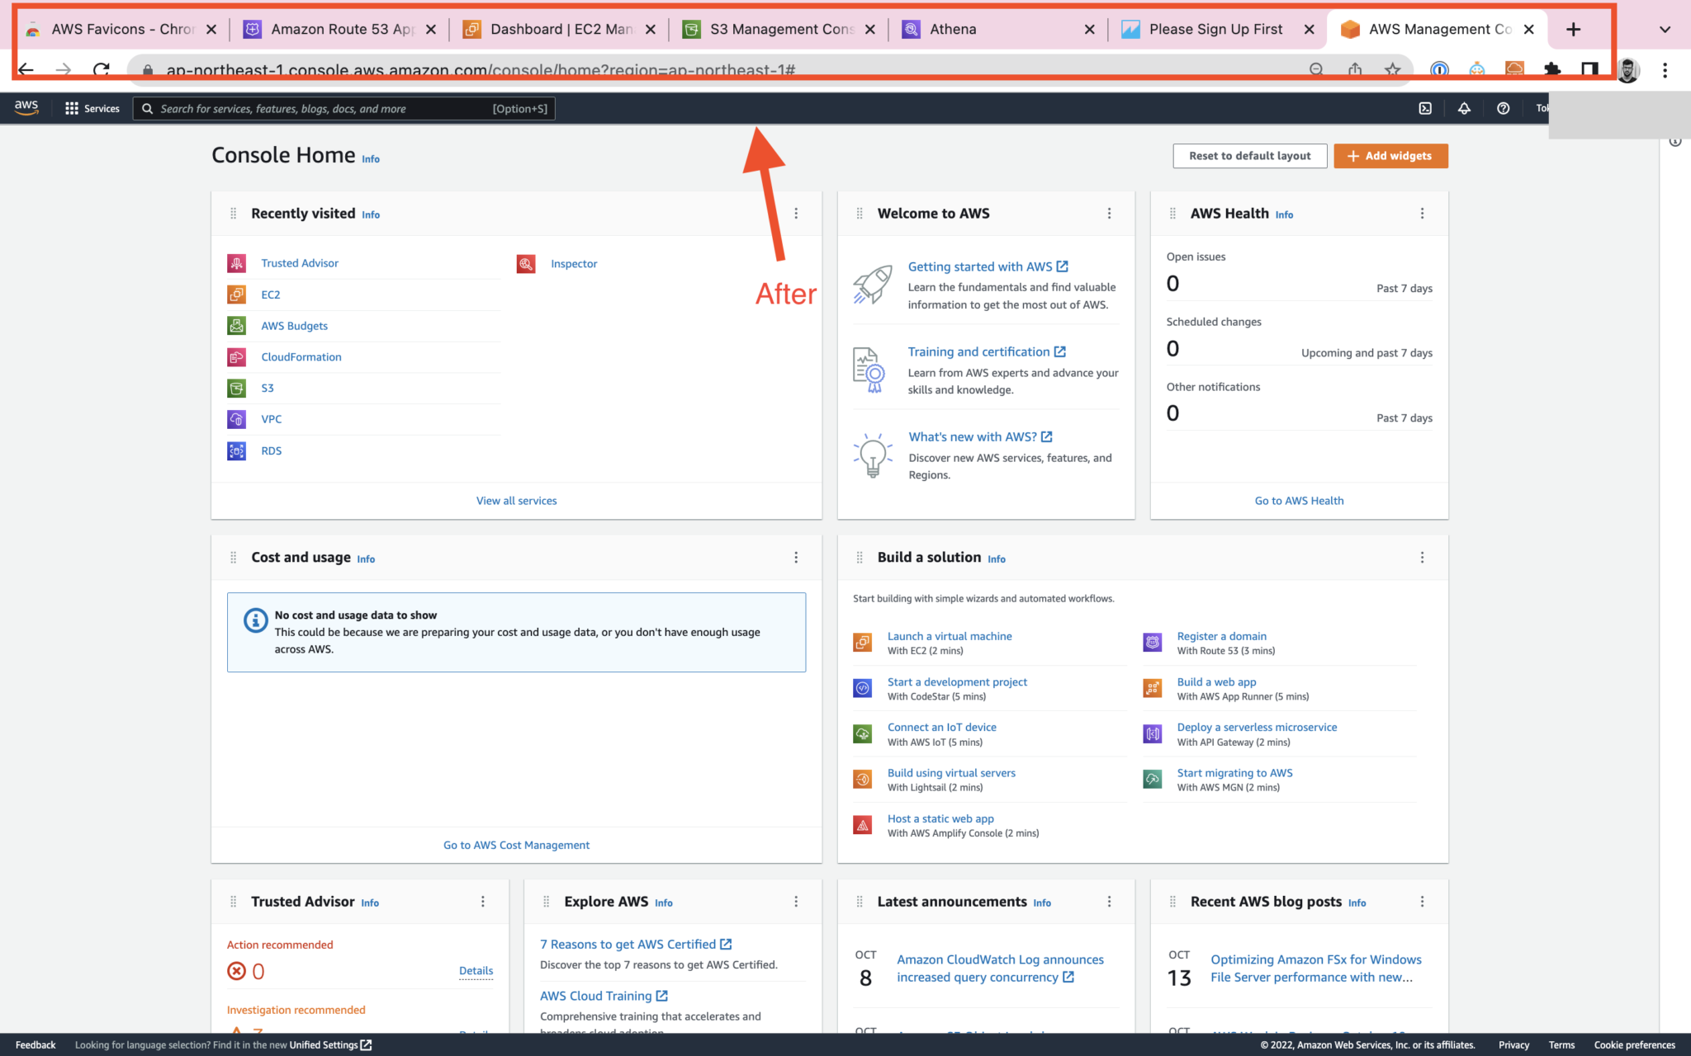
Task: Click the RDS service icon
Action: [237, 450]
